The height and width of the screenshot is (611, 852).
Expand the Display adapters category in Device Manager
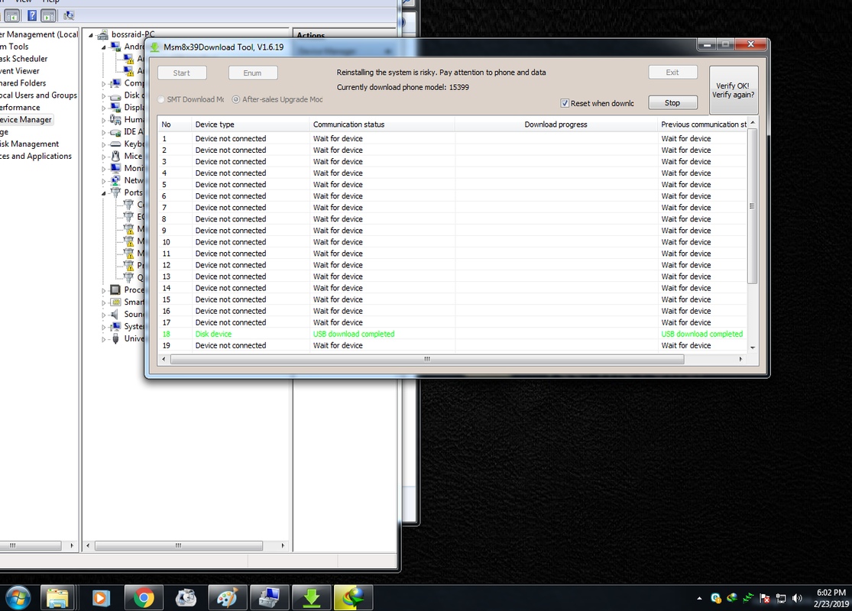[x=103, y=108]
